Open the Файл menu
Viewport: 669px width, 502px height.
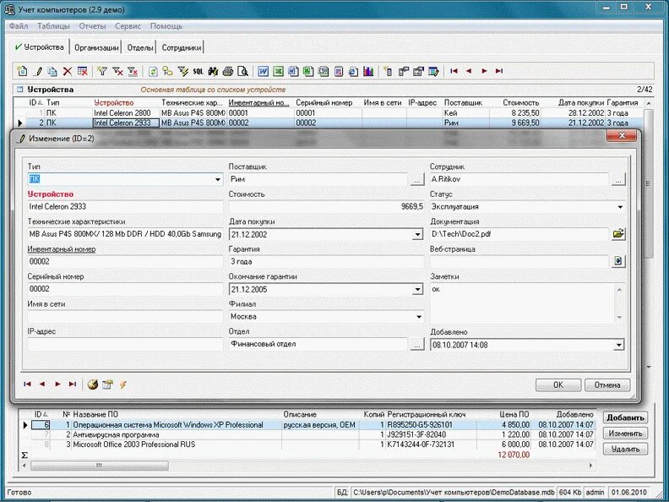(x=19, y=26)
